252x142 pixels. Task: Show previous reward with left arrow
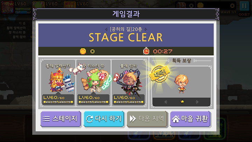click(166, 102)
